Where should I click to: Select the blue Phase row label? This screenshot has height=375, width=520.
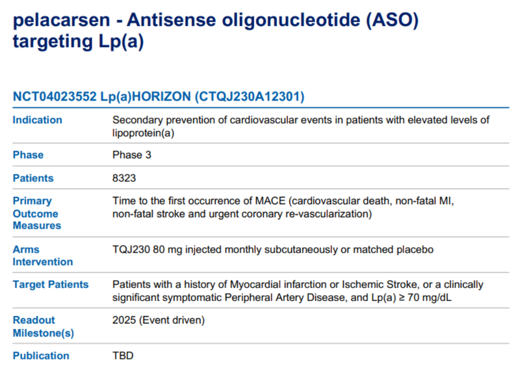point(29,155)
